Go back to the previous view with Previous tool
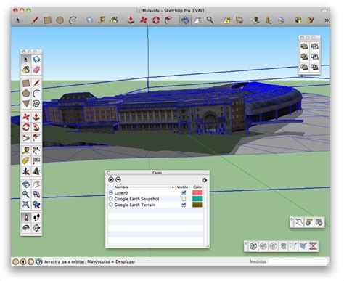Image resolution: width=344 pixels, height=281 pixels. [x=36, y=205]
